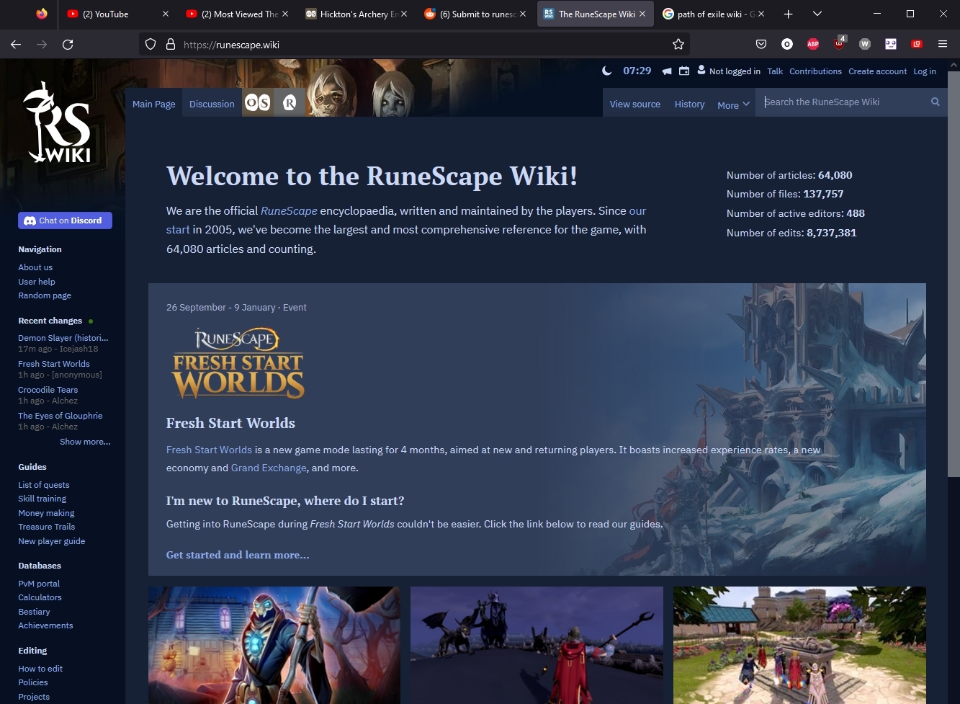Open a new browser tab

[788, 14]
